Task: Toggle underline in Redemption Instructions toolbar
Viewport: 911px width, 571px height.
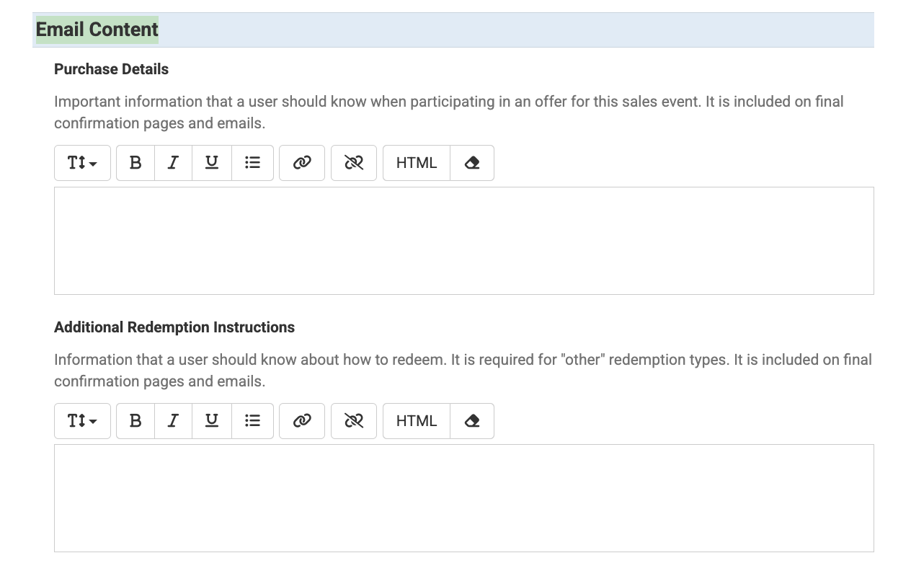Action: pyautogui.click(x=212, y=421)
